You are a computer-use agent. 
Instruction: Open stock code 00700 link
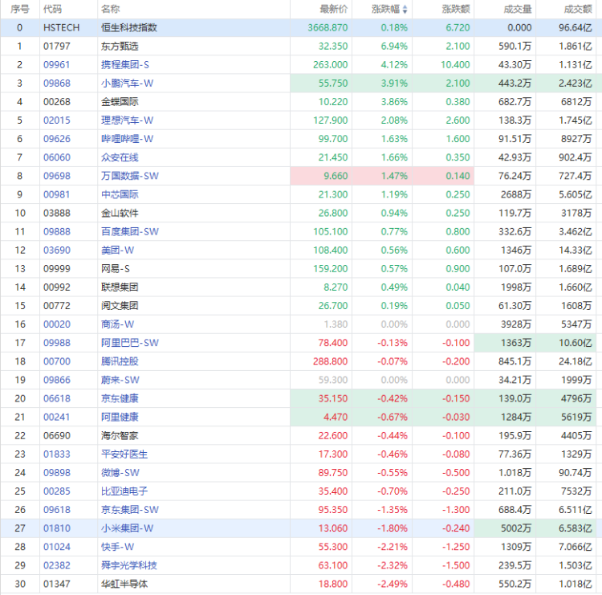tap(57, 361)
